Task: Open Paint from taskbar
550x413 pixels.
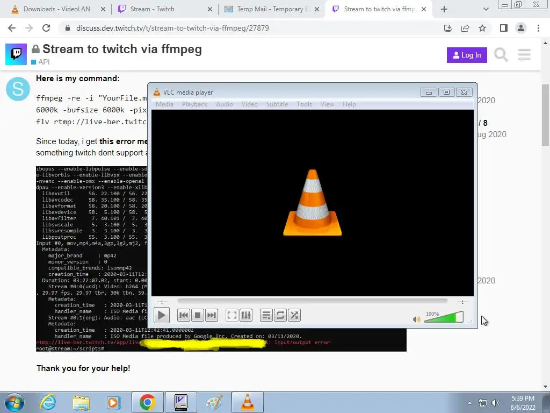Action: point(214,402)
